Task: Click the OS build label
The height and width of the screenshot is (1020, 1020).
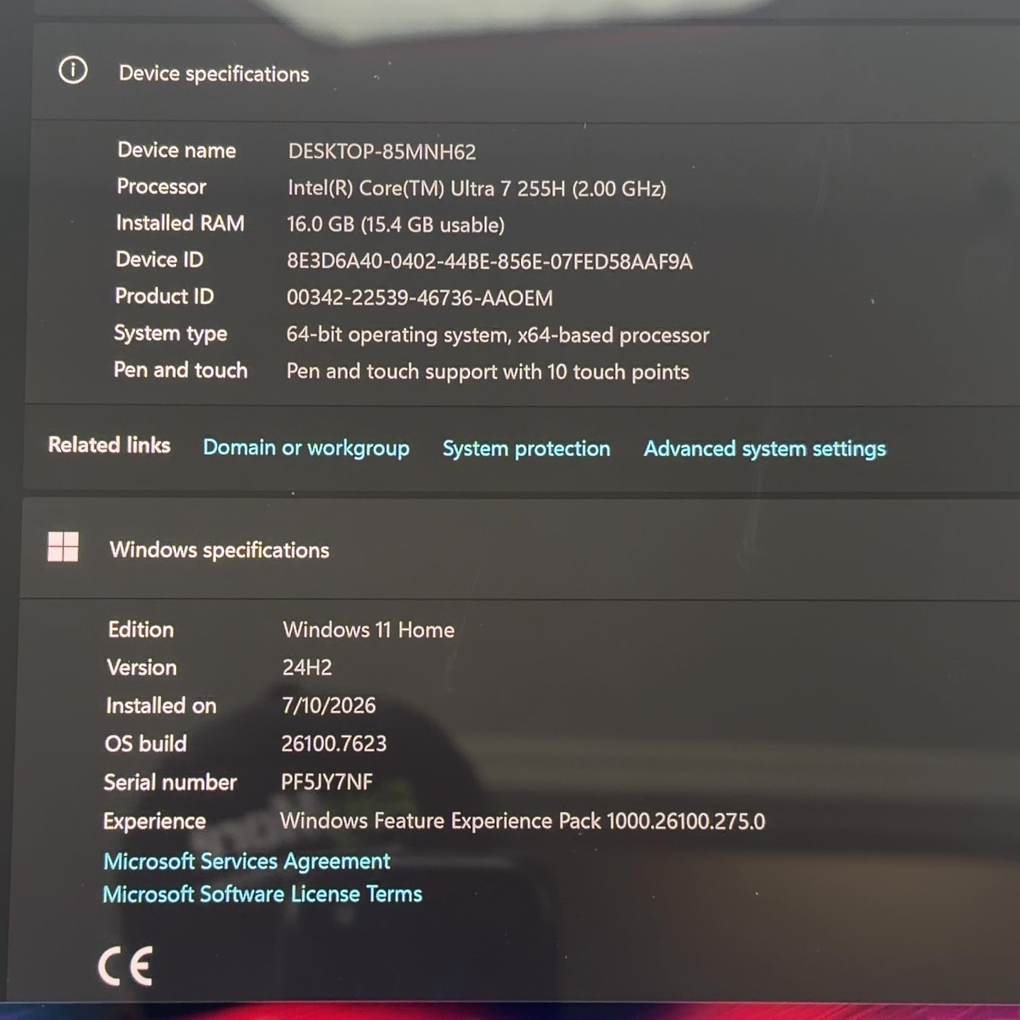Action: (x=146, y=743)
